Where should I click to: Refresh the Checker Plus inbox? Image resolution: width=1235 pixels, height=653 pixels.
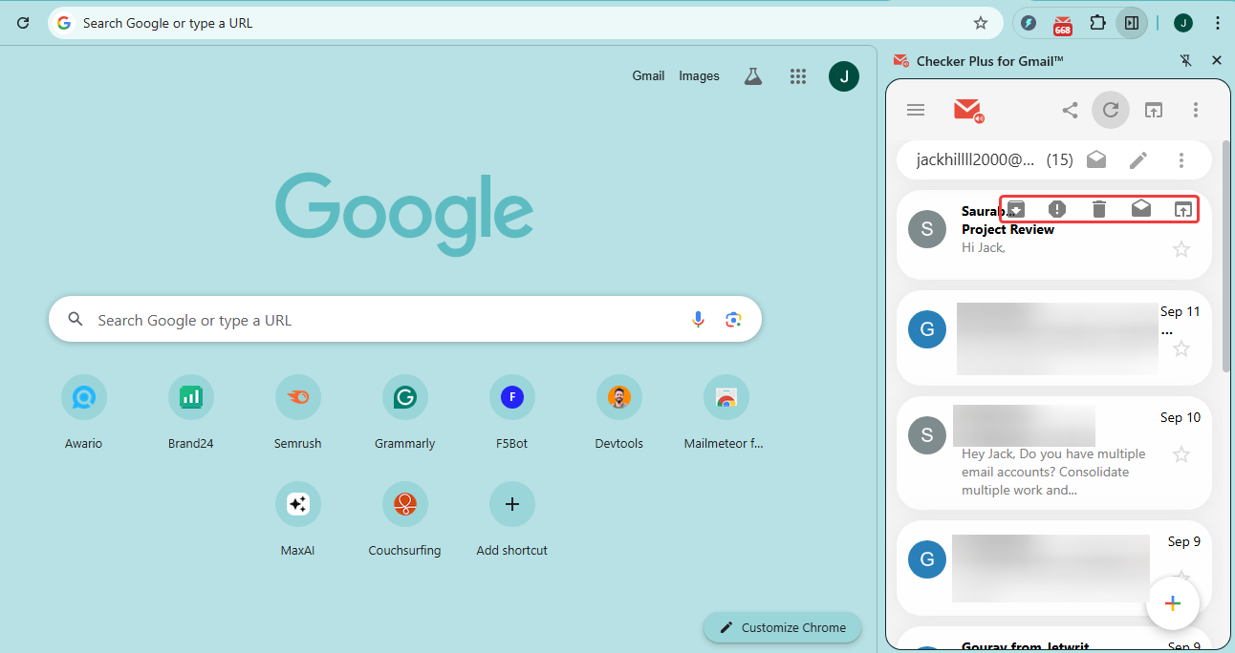(x=1111, y=110)
